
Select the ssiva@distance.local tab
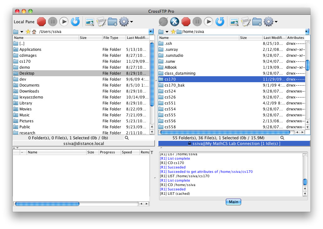(84, 143)
